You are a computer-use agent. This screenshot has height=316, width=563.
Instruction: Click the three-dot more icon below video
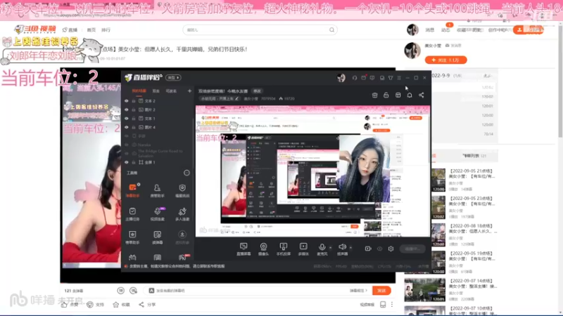pos(392,305)
